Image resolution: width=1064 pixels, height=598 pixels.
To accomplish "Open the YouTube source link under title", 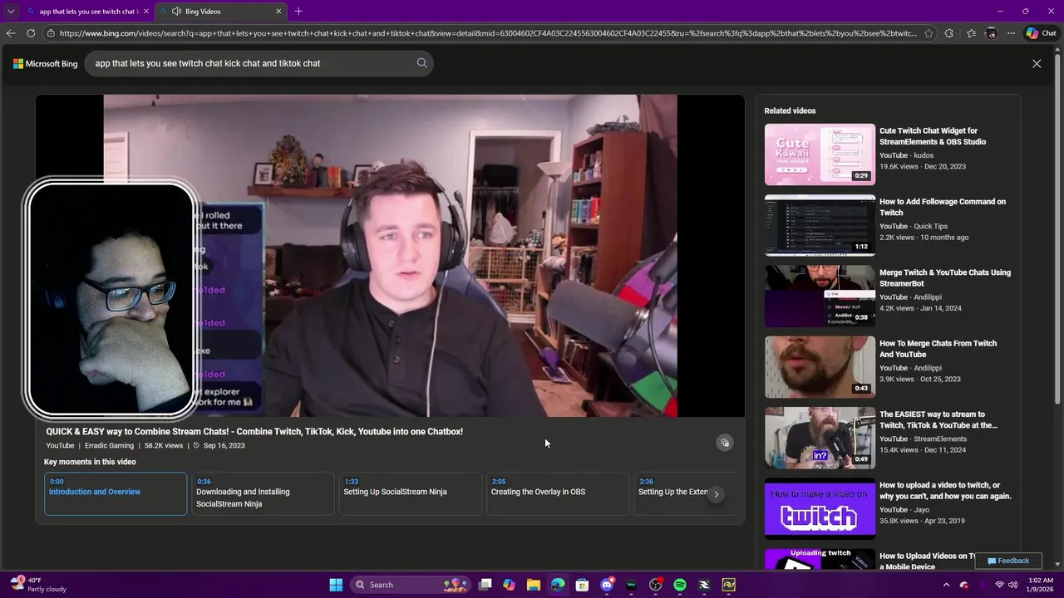I will [x=60, y=445].
